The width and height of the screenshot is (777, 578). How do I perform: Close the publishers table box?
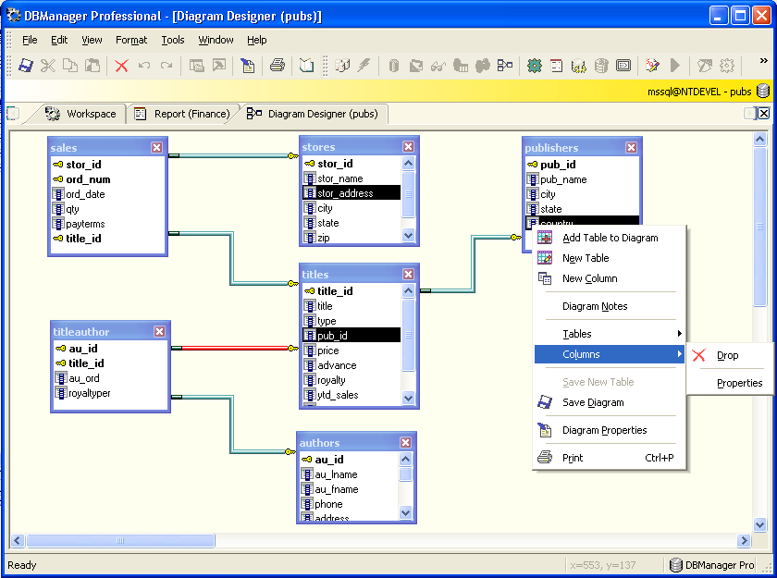pos(631,148)
